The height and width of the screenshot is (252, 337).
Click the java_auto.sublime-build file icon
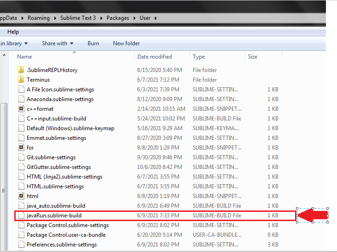21,205
